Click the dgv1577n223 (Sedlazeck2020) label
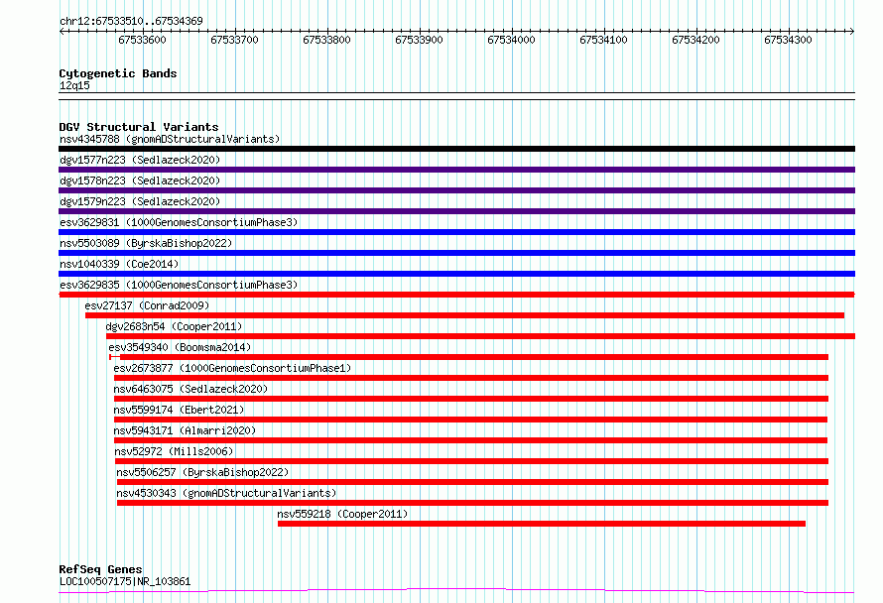The image size is (883, 603). coord(140,160)
